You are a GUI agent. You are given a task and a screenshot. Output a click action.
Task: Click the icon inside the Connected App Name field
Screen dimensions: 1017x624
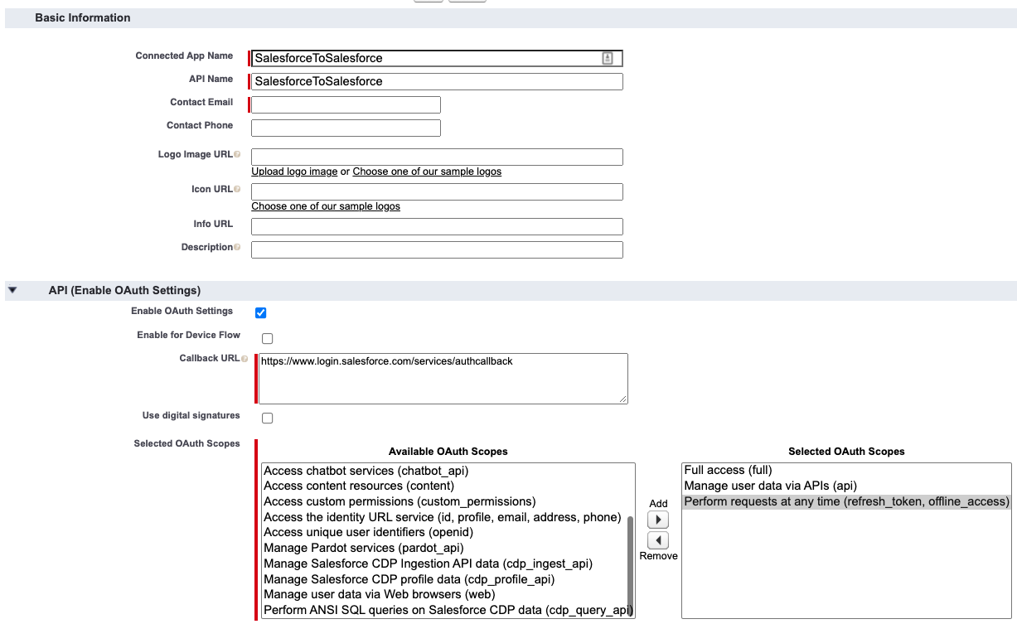click(608, 58)
